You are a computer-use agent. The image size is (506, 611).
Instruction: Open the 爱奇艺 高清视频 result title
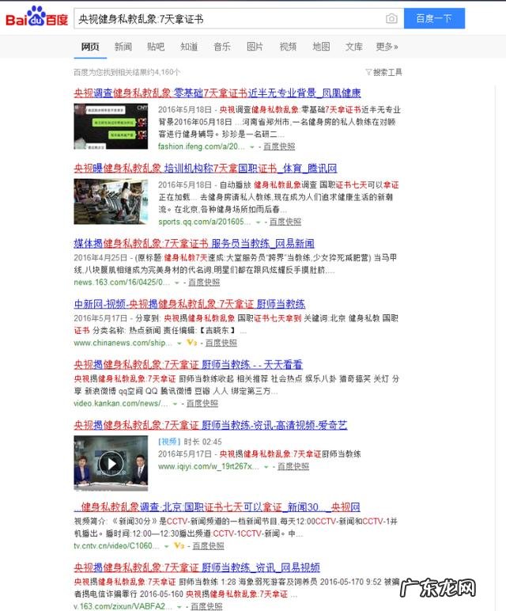pos(210,425)
